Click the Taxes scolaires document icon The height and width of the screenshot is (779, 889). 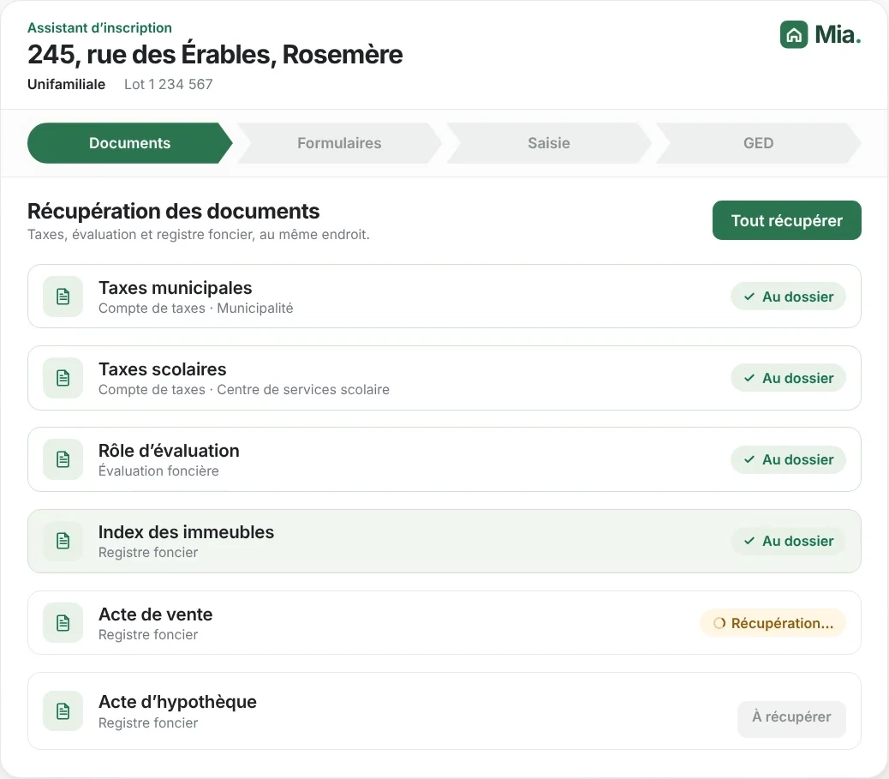(x=63, y=378)
